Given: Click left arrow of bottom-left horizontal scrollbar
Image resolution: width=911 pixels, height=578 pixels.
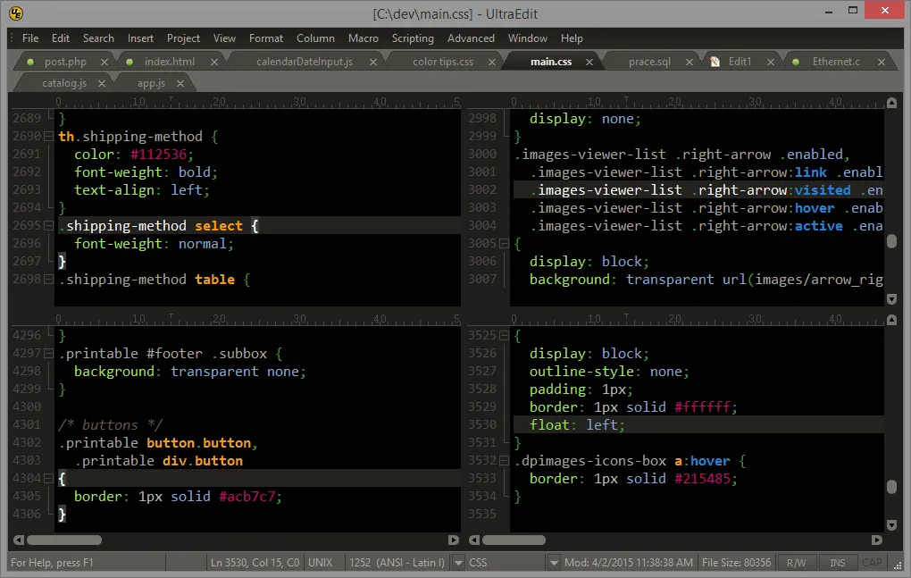Looking at the screenshot, I should (x=18, y=540).
